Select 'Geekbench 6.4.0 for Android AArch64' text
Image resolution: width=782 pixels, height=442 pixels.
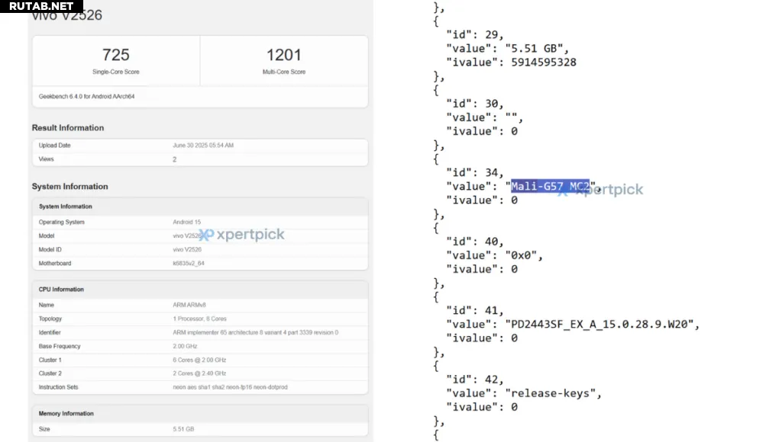[x=87, y=97]
